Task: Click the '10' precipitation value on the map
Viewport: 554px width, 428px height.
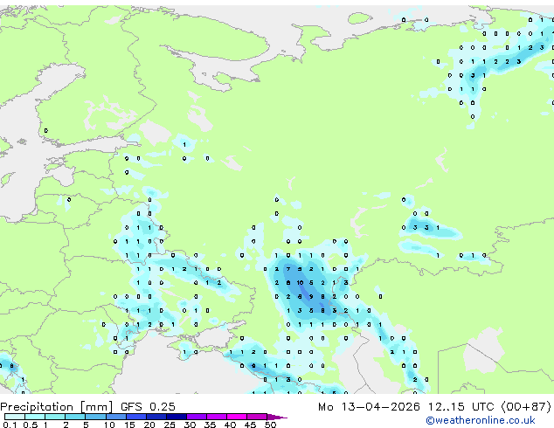Action: tap(300, 283)
